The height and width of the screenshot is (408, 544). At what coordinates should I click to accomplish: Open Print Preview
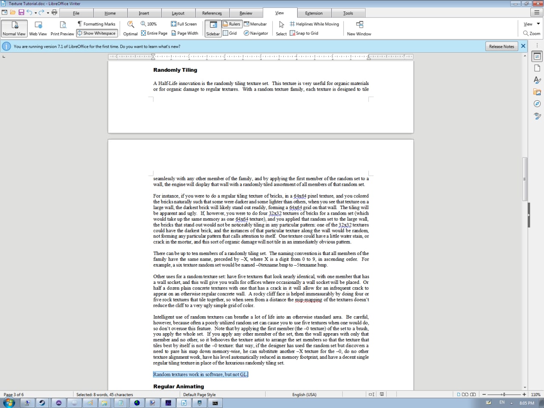pos(62,28)
